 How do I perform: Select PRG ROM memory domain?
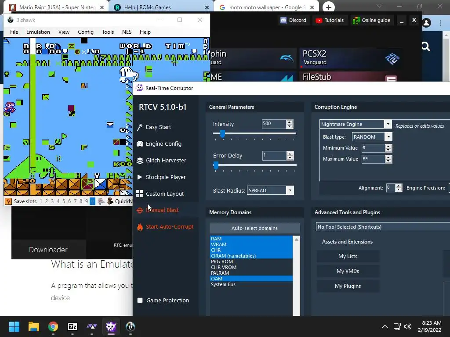[251, 262]
